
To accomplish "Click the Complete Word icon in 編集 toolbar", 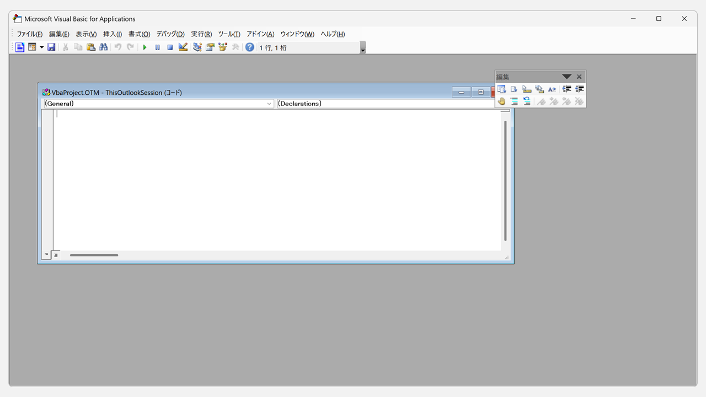I will (552, 89).
